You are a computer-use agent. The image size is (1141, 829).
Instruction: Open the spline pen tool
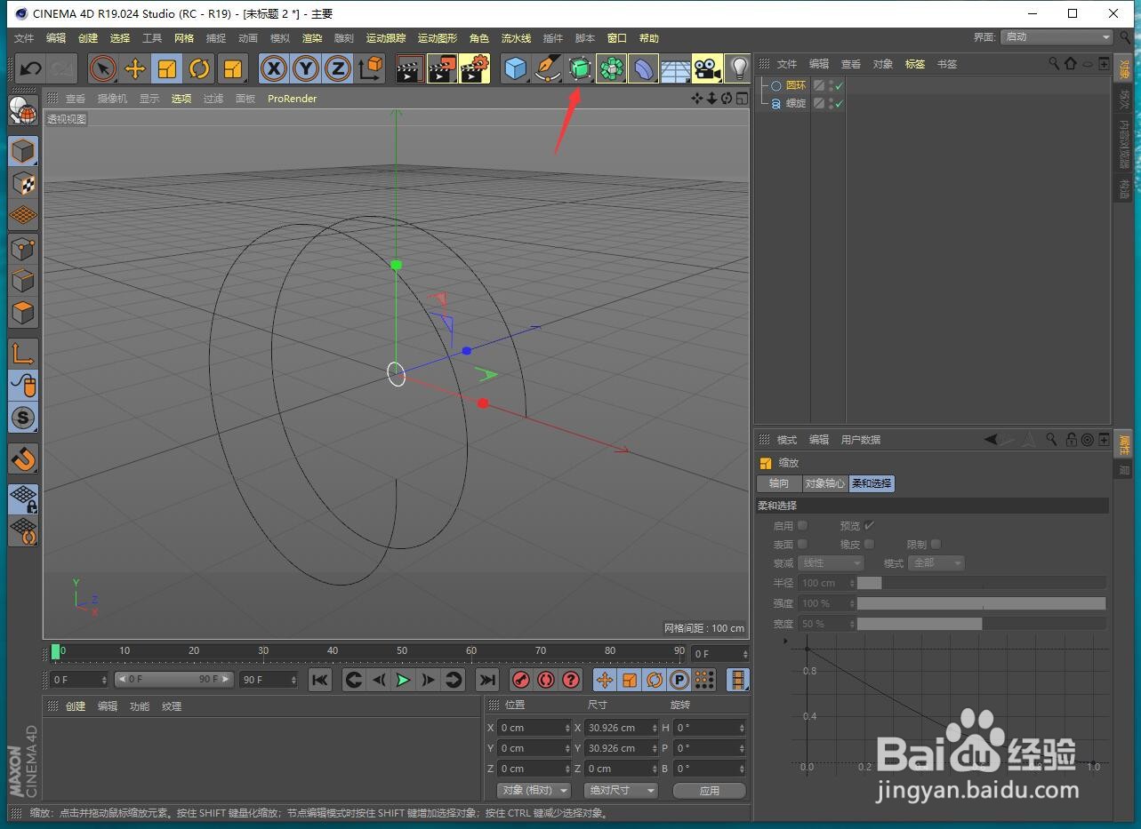(x=547, y=68)
